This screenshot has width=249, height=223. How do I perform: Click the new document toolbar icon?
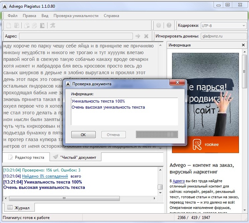coord(9,25)
